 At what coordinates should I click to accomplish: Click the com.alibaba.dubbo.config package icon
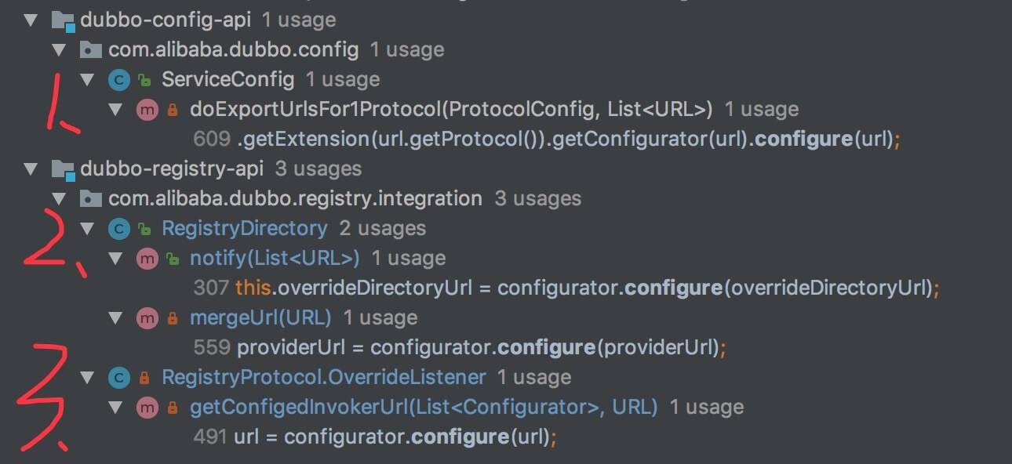(x=91, y=49)
